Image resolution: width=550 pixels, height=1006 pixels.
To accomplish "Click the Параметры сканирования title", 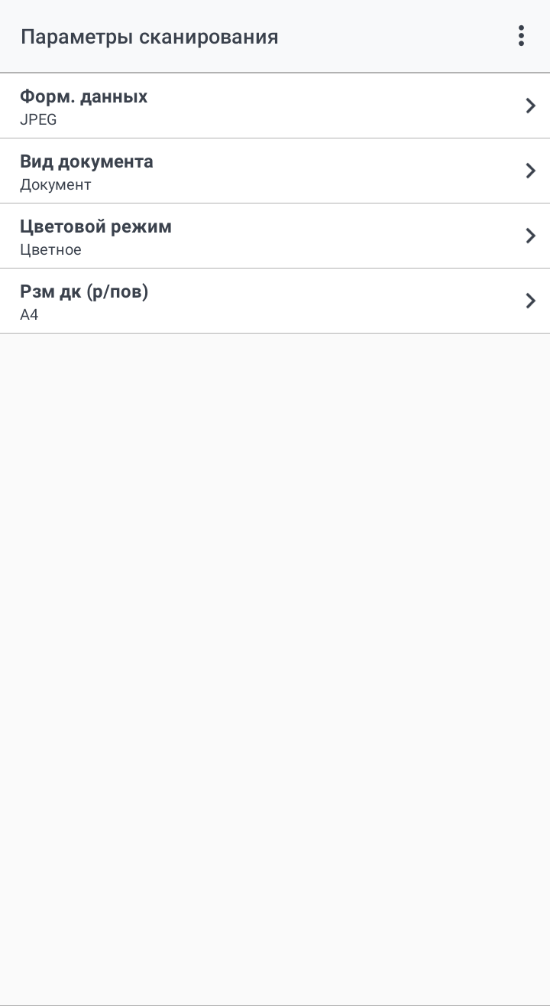I will tap(149, 37).
